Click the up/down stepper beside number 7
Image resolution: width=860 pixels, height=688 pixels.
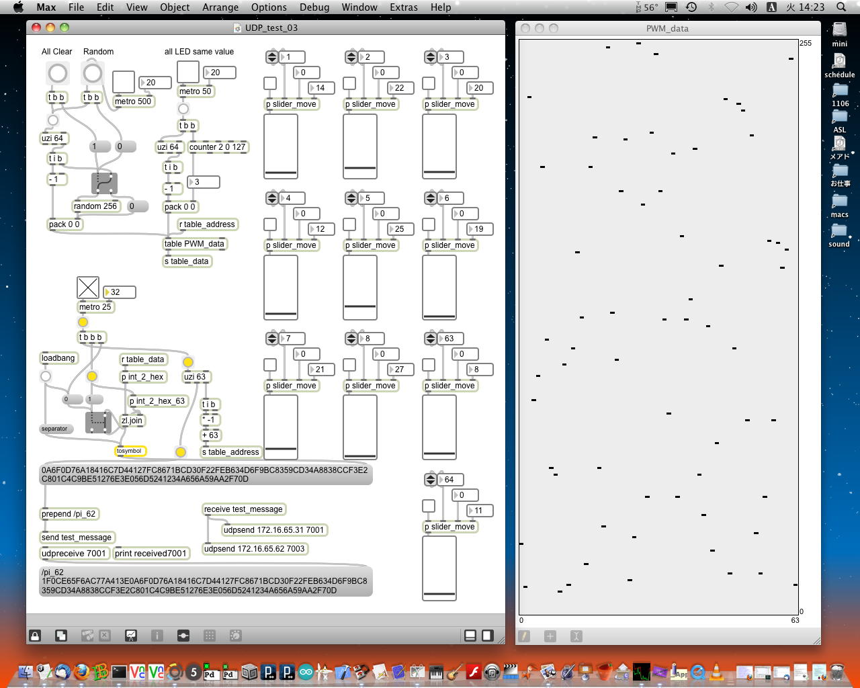click(272, 339)
